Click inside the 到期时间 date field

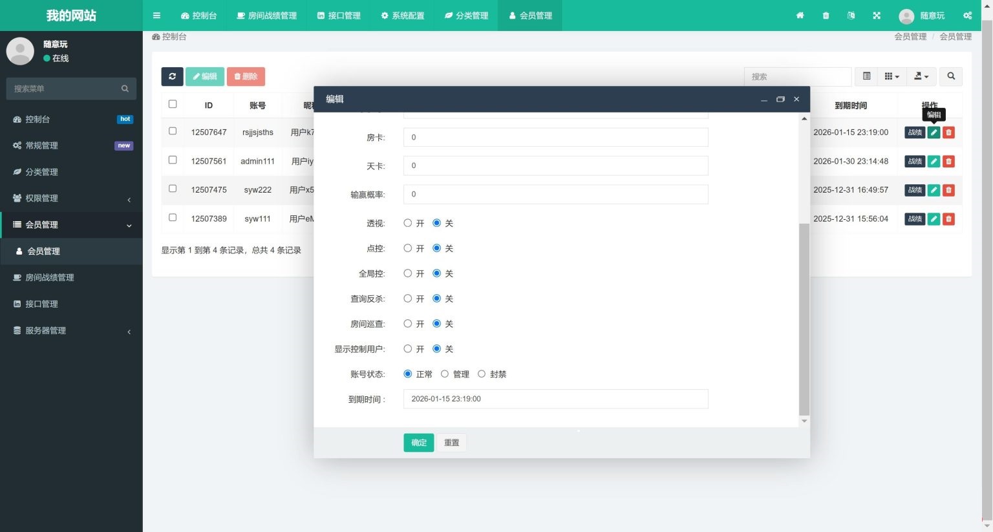(x=555, y=399)
